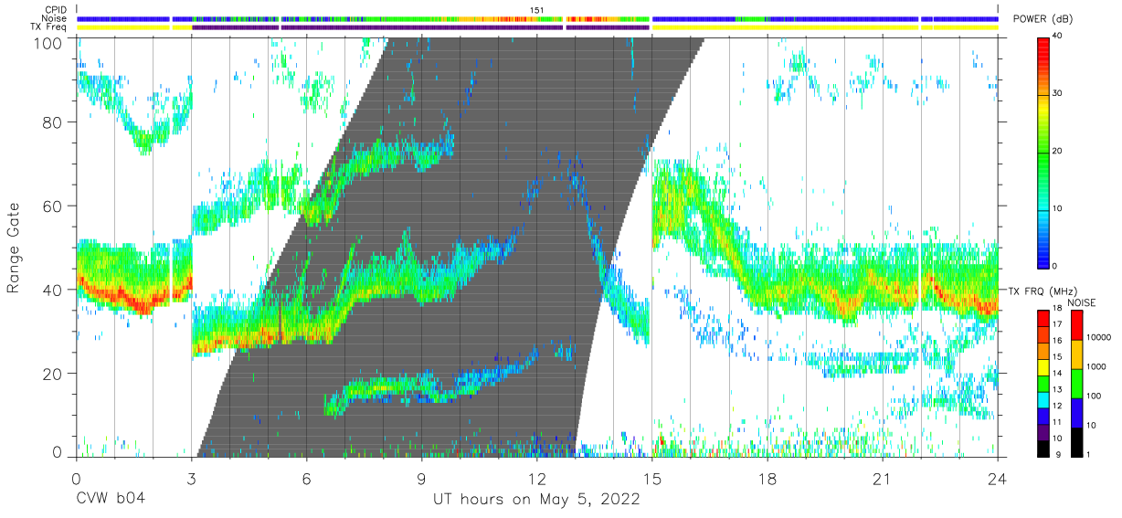Click the 100 tick on Range Gate axis

(48, 43)
